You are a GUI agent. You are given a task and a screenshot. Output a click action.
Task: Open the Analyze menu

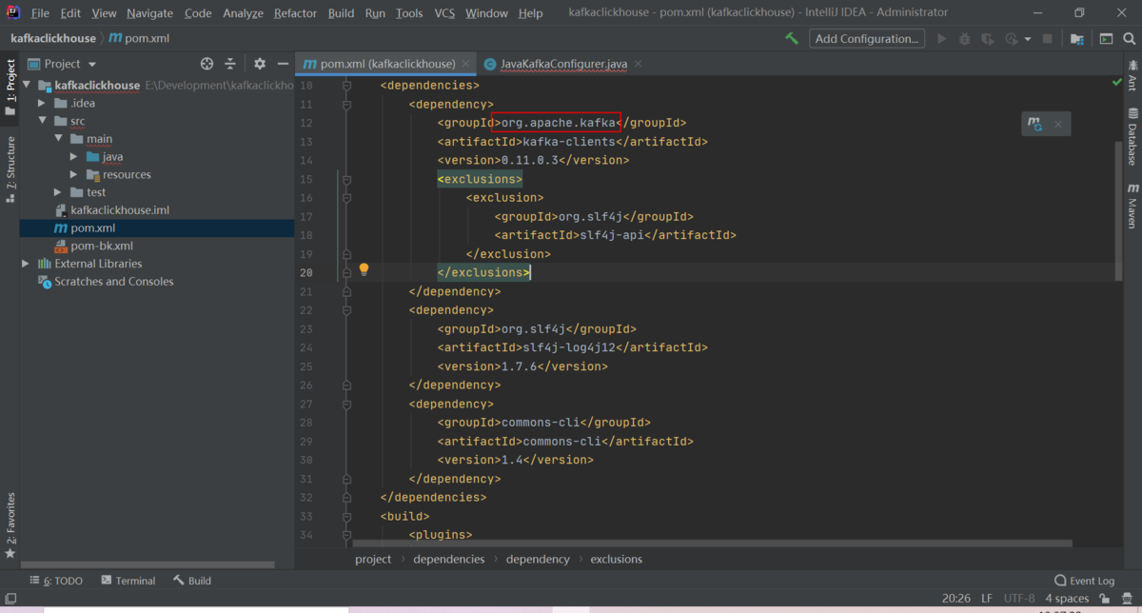coord(243,13)
